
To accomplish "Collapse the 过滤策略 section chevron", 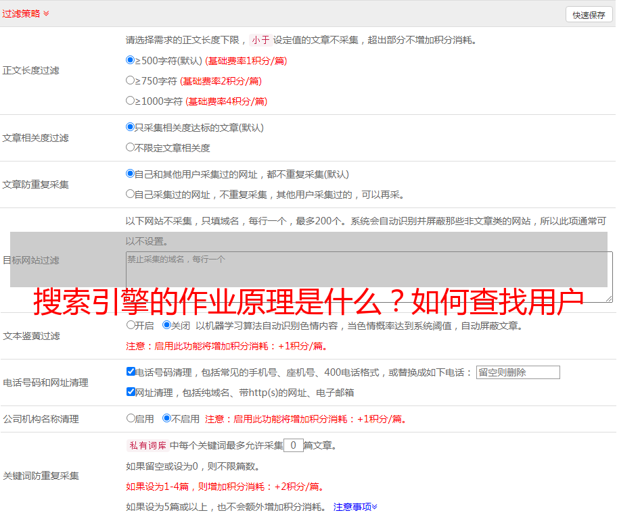I will pos(46,14).
